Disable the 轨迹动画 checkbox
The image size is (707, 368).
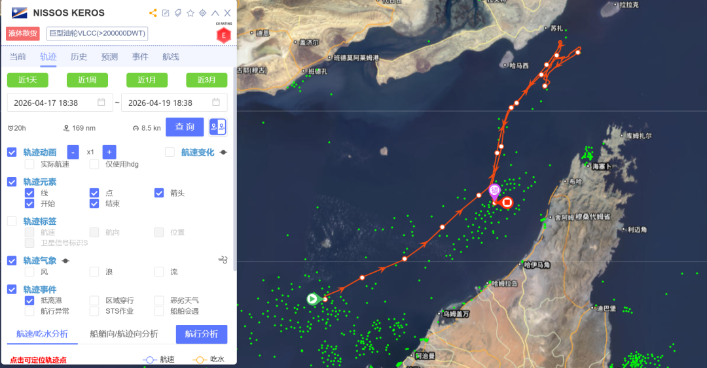[12, 152]
